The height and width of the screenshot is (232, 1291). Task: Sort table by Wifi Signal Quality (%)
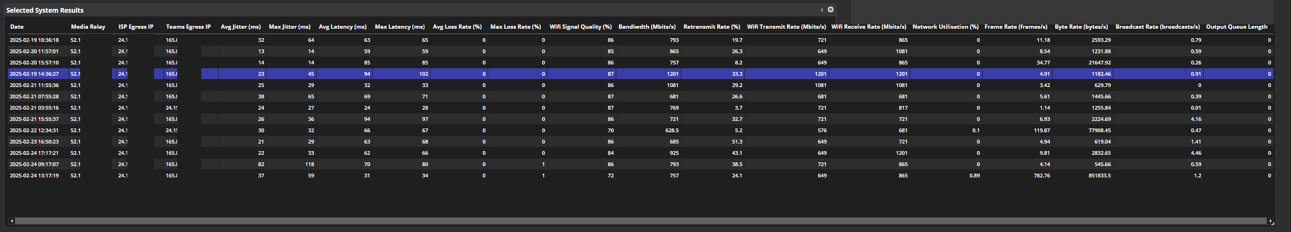click(580, 27)
